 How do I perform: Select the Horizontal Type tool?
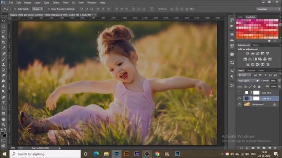point(4,103)
